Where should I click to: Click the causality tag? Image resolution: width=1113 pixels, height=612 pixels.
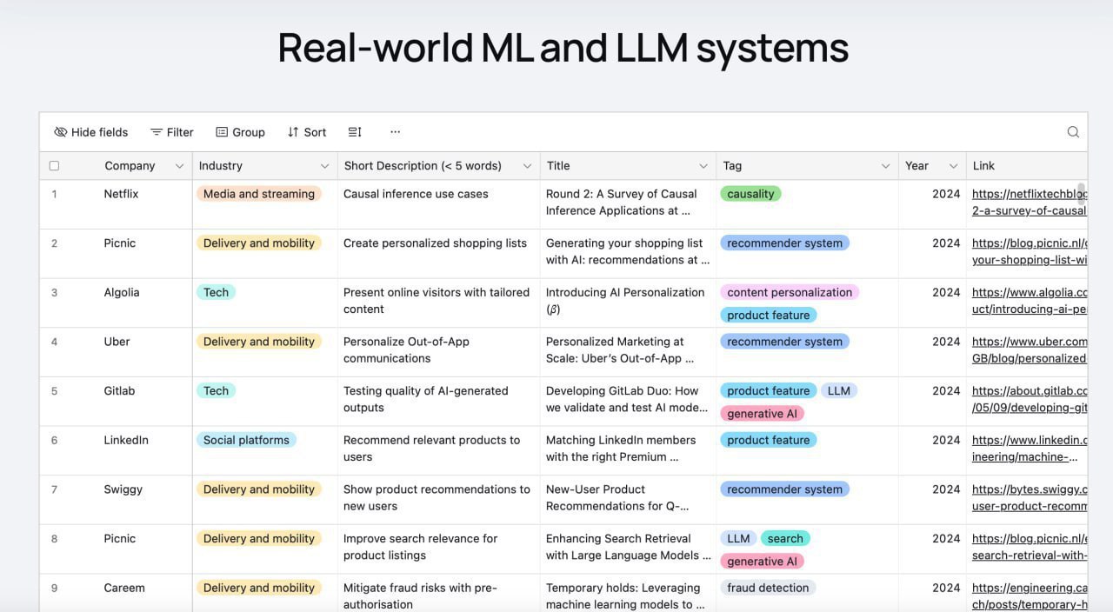coord(750,194)
